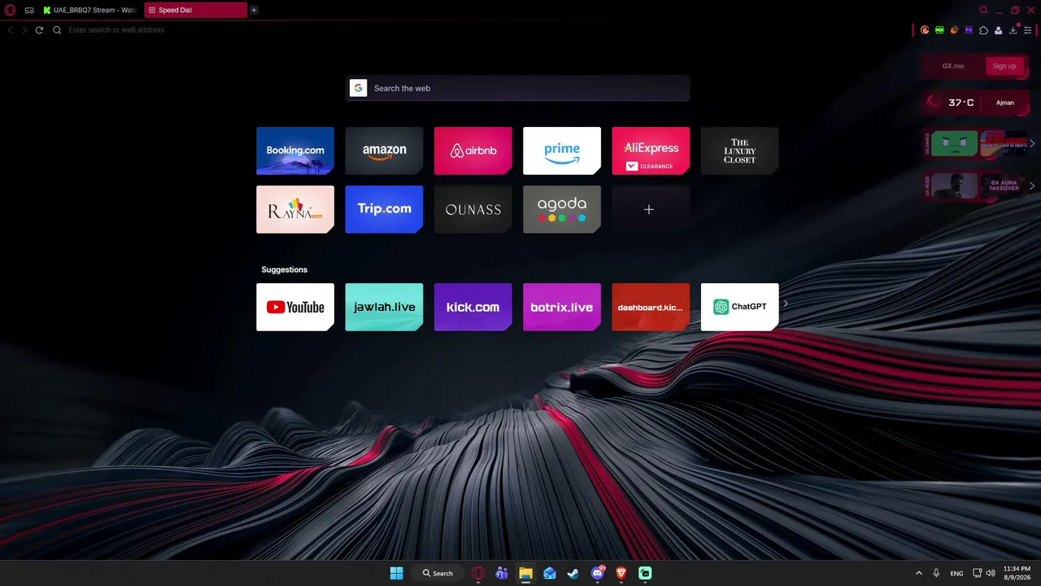
Task: Open Outlook from the taskbar
Action: 550,573
